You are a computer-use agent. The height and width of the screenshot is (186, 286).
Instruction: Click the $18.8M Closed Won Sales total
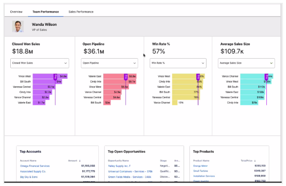22,51
